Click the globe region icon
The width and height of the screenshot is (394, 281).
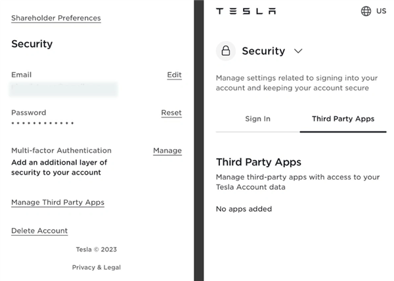(x=366, y=11)
